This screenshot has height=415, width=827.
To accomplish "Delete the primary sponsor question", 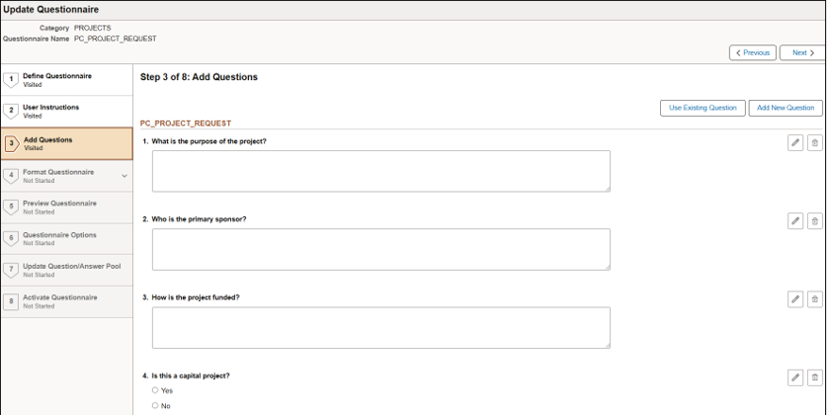I will point(814,220).
